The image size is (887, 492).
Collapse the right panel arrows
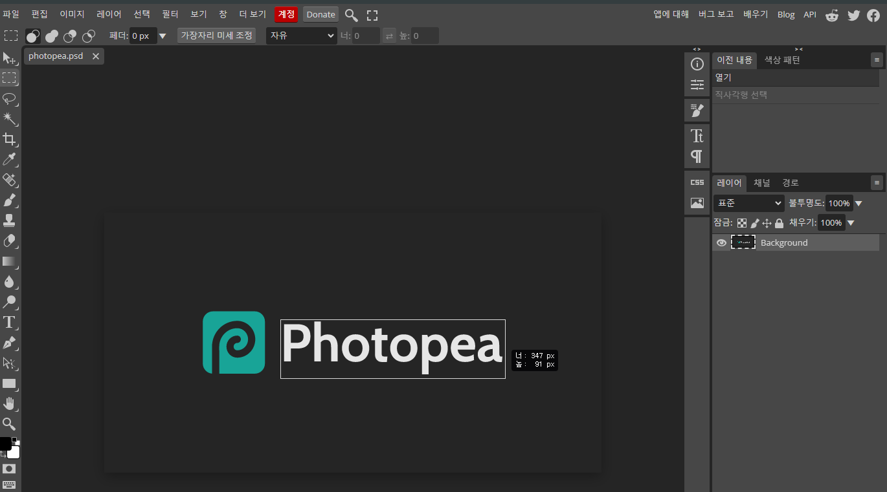[799, 49]
